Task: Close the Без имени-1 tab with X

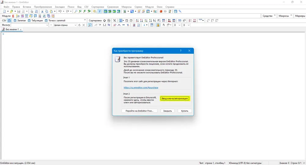Action: 21,29
